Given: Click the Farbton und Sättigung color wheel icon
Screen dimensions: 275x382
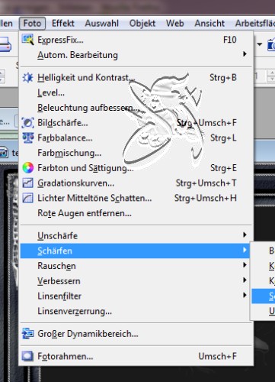Looking at the screenshot, I should (x=27, y=168).
